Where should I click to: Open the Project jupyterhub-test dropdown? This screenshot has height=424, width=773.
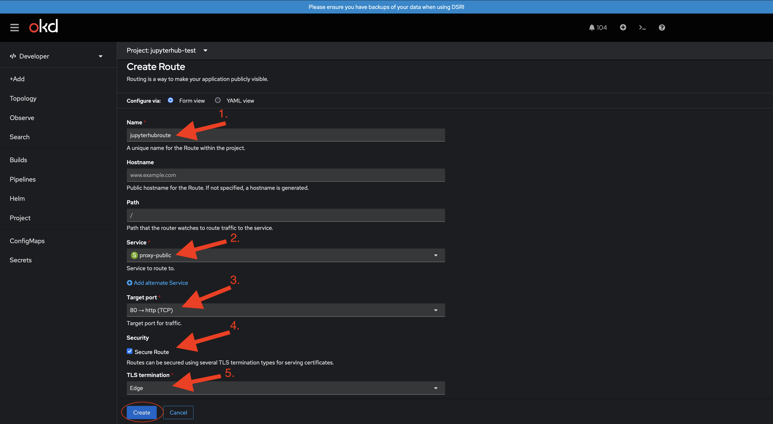click(167, 50)
